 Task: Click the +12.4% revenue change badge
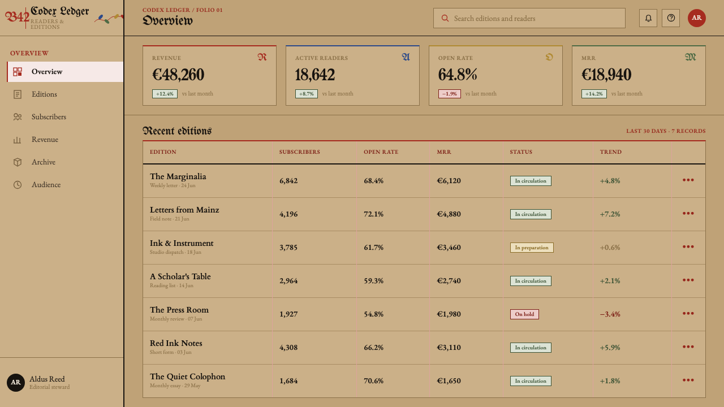coord(165,94)
